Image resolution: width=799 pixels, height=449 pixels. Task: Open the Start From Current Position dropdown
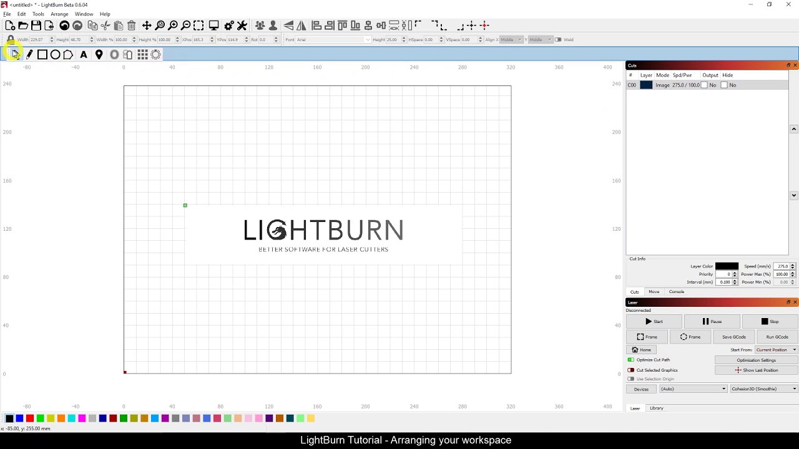777,350
